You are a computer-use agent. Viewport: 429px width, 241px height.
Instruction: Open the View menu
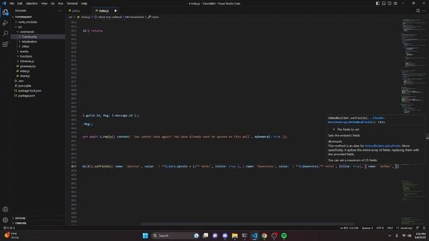(x=44, y=3)
